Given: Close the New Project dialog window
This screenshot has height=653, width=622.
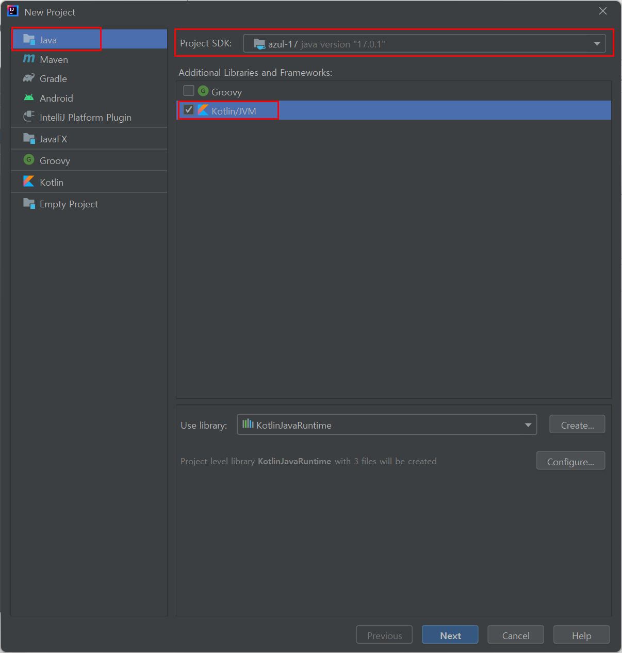Looking at the screenshot, I should coord(602,11).
